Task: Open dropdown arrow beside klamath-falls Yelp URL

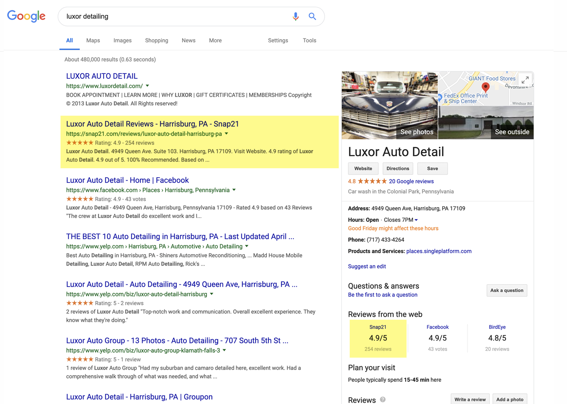Action: click(x=224, y=350)
